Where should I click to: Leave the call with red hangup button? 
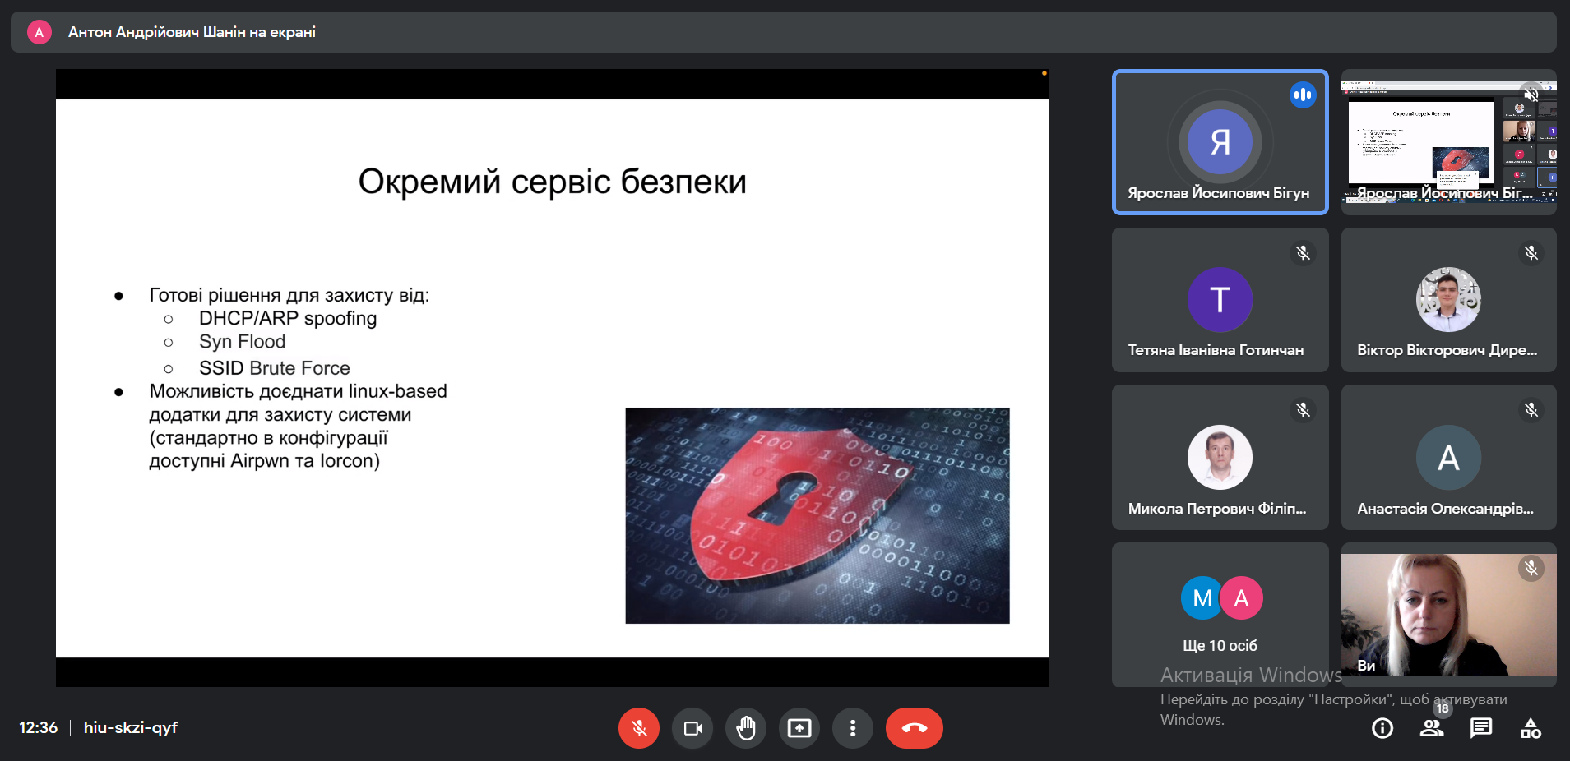coord(915,728)
